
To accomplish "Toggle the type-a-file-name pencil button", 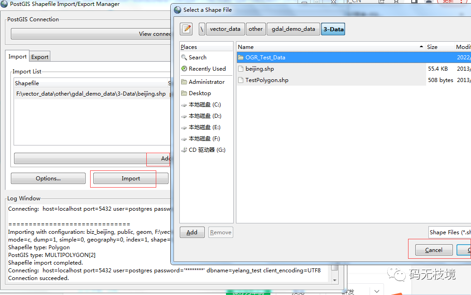I will pyautogui.click(x=186, y=29).
